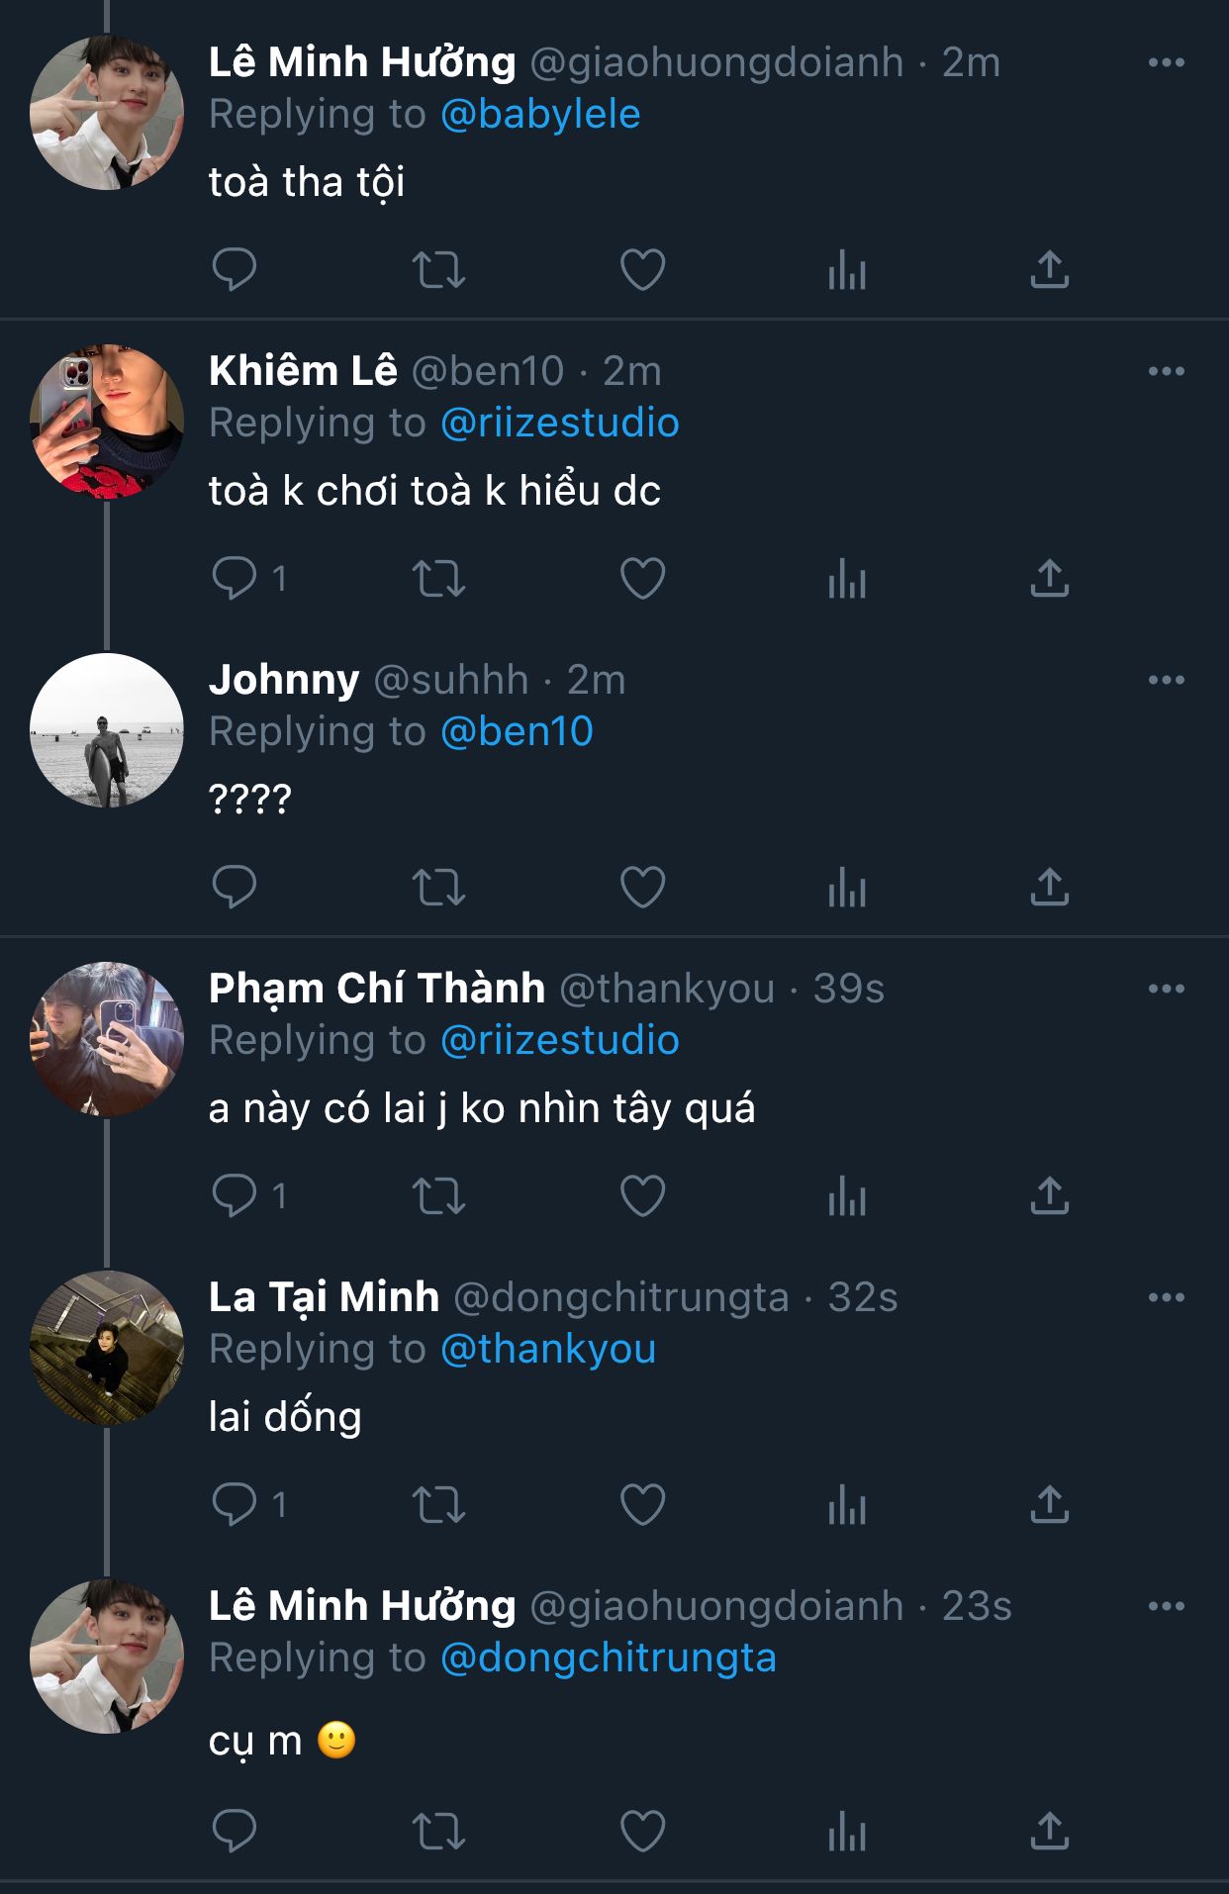Open more options on Khiêm Lê's tweet
The image size is (1229, 1894).
click(x=1166, y=371)
